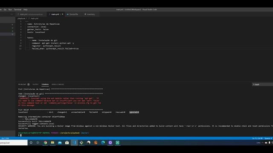The image size is (273, 153).
Task: Open the Output panel tab
Action: coord(35,84)
